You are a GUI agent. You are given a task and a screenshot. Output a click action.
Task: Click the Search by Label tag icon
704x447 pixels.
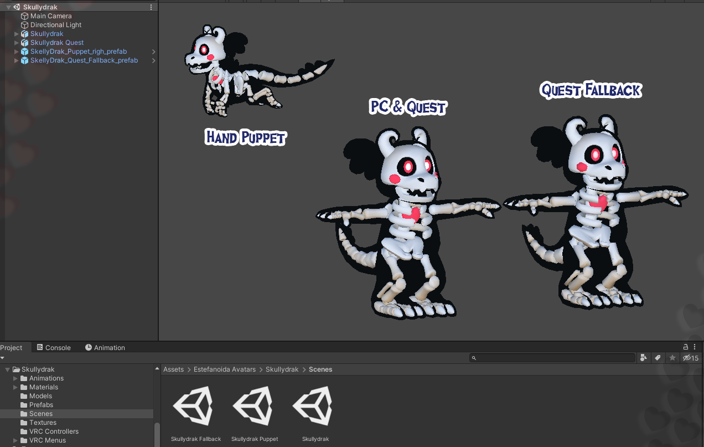tap(658, 358)
